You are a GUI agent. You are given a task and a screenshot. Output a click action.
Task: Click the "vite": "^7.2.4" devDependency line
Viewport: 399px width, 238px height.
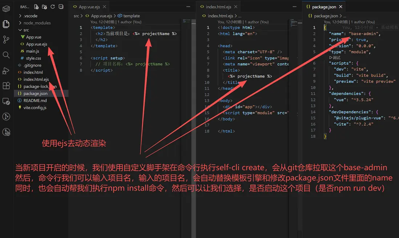(354, 124)
